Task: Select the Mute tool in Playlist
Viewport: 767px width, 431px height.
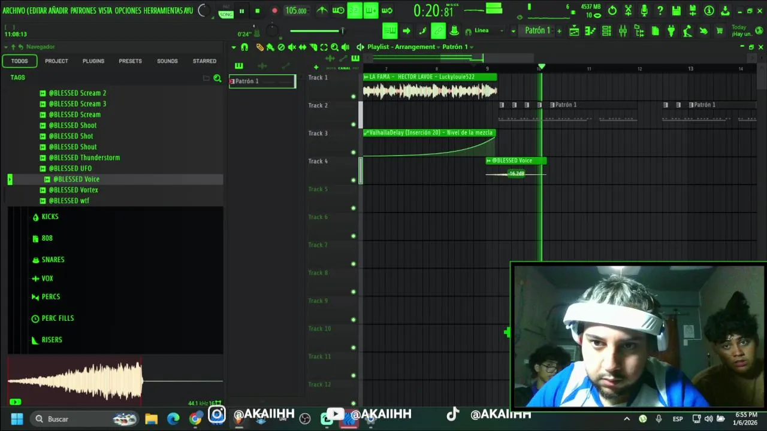Action: 292,47
